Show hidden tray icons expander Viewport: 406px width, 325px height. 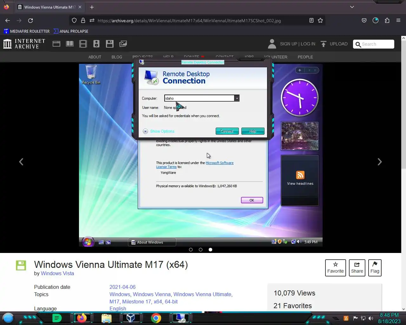coord(336,318)
